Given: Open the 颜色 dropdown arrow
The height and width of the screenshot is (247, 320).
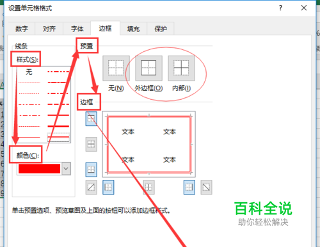Looking at the screenshot, I should click(x=66, y=169).
